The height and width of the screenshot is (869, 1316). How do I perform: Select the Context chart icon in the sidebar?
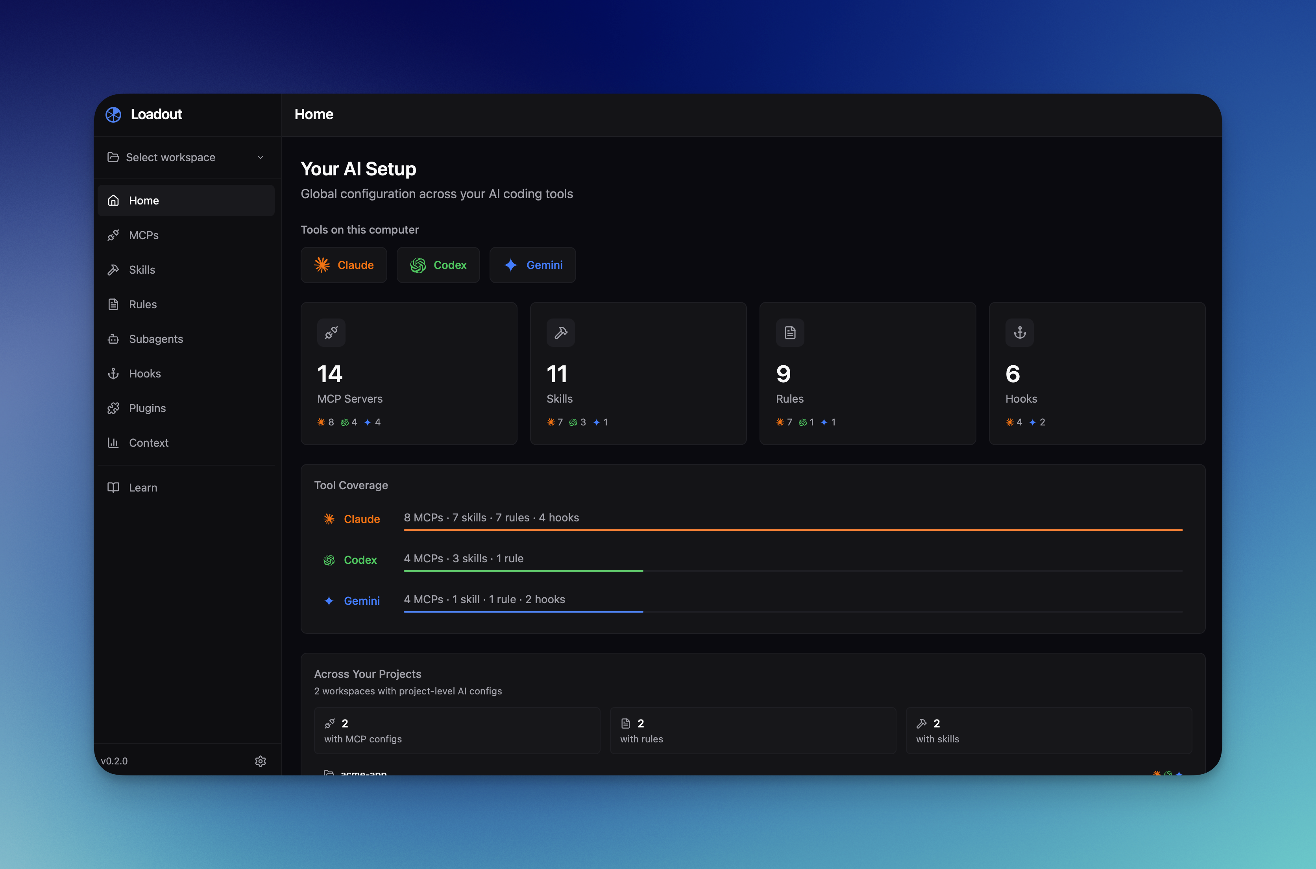114,442
